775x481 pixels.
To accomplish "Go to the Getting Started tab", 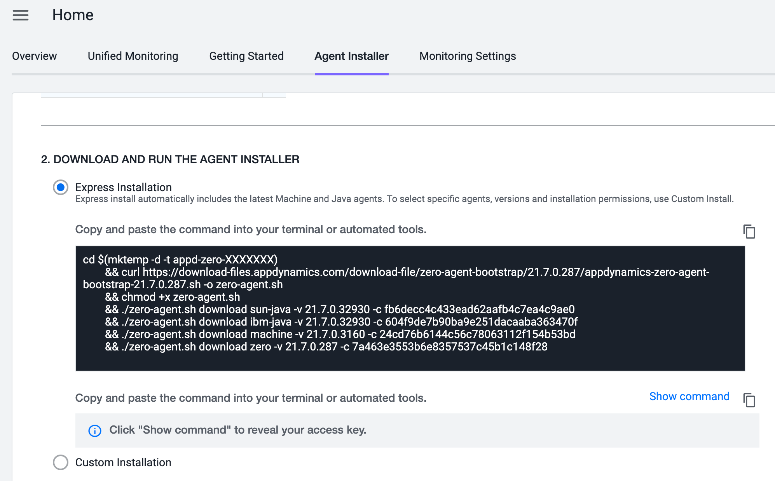I will click(246, 56).
